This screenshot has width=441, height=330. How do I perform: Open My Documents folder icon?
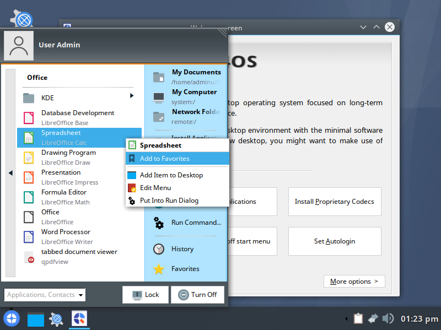[x=159, y=77]
